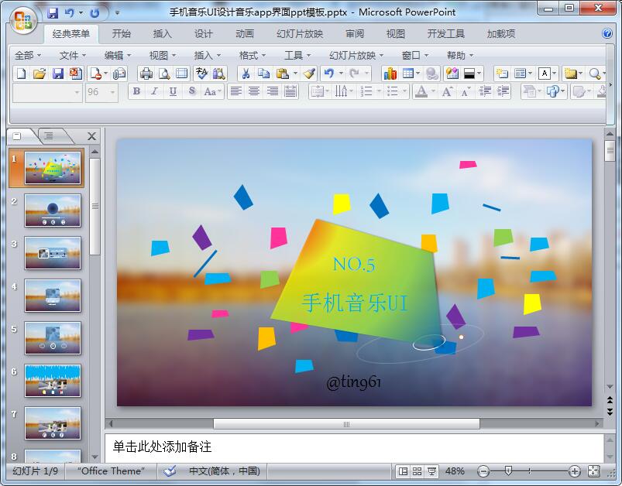Align text left

click(235, 91)
